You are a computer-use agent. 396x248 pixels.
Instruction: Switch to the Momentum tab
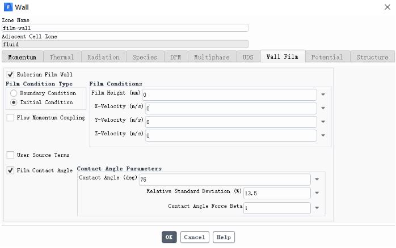tap(23, 57)
